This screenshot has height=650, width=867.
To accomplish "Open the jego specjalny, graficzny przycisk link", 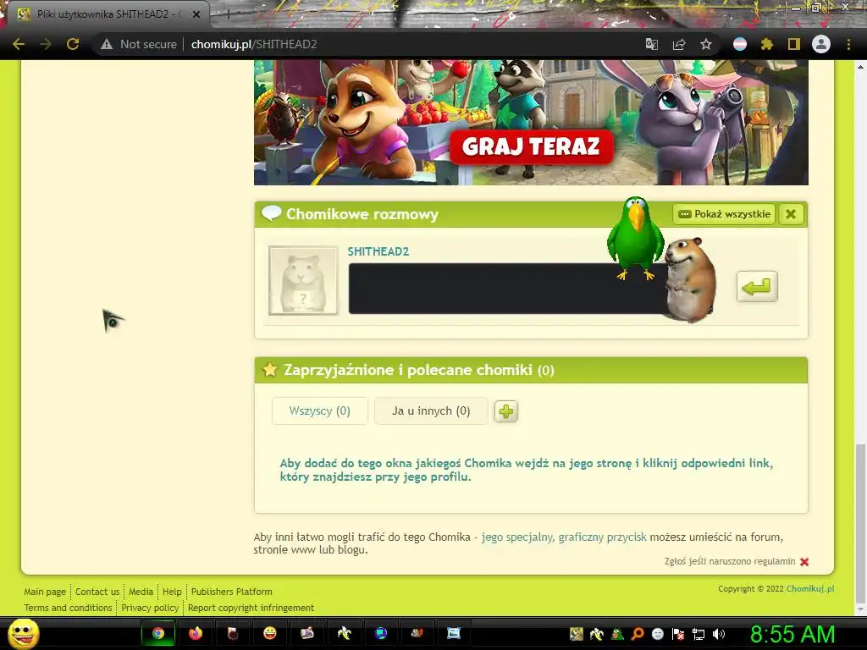I will click(x=564, y=537).
